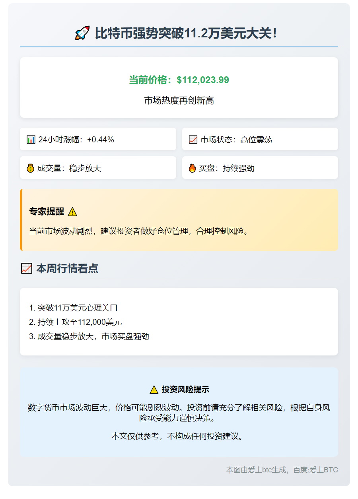Click list item 持续上攻至112,000美元
The width and height of the screenshot is (358, 499).
pyautogui.click(x=76, y=322)
